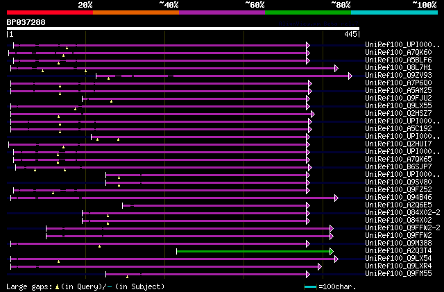Click the purple alignment bar of Q9FFW2
Screen dimensions: 444x292
188,236
